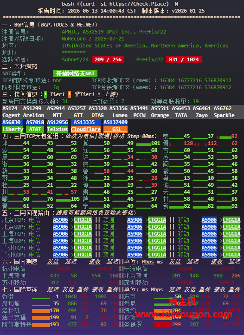Click the 香港 send speed 1048
The width and height of the screenshot is (244, 335).
[71, 297]
